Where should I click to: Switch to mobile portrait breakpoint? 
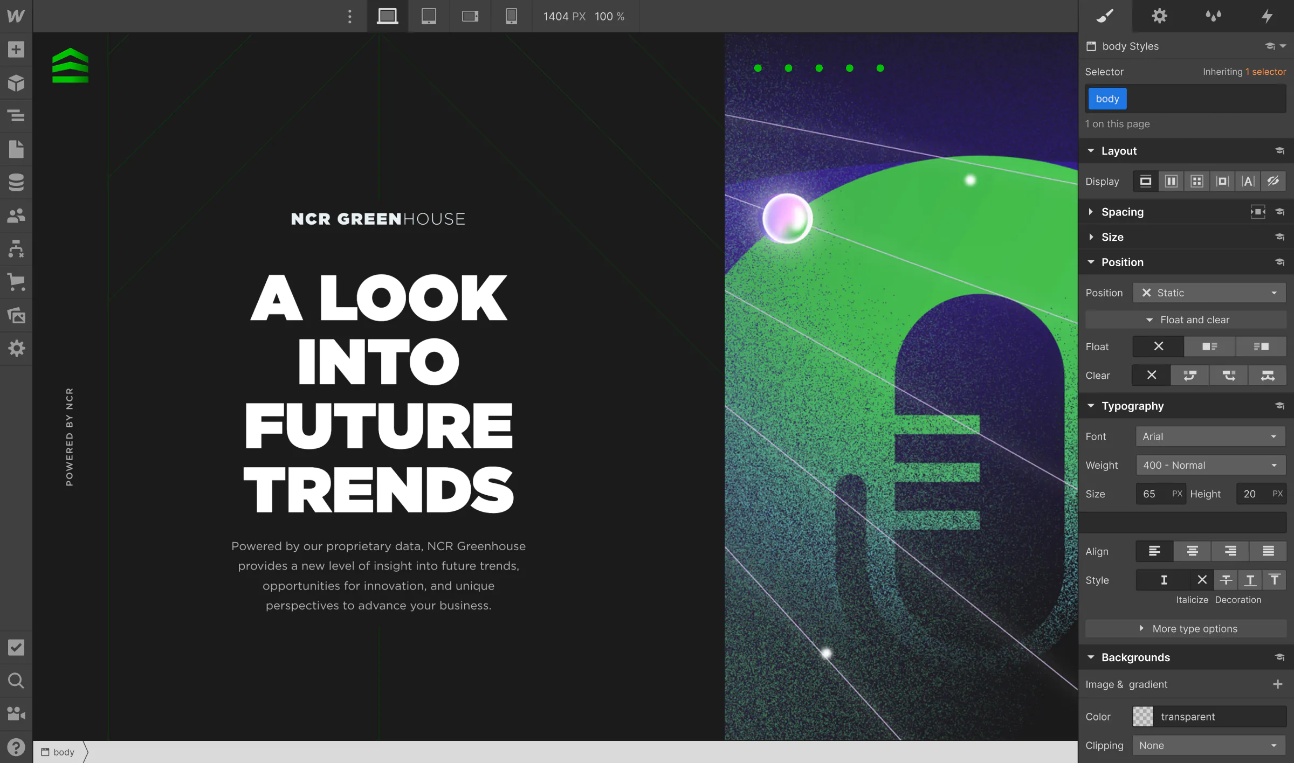click(511, 16)
